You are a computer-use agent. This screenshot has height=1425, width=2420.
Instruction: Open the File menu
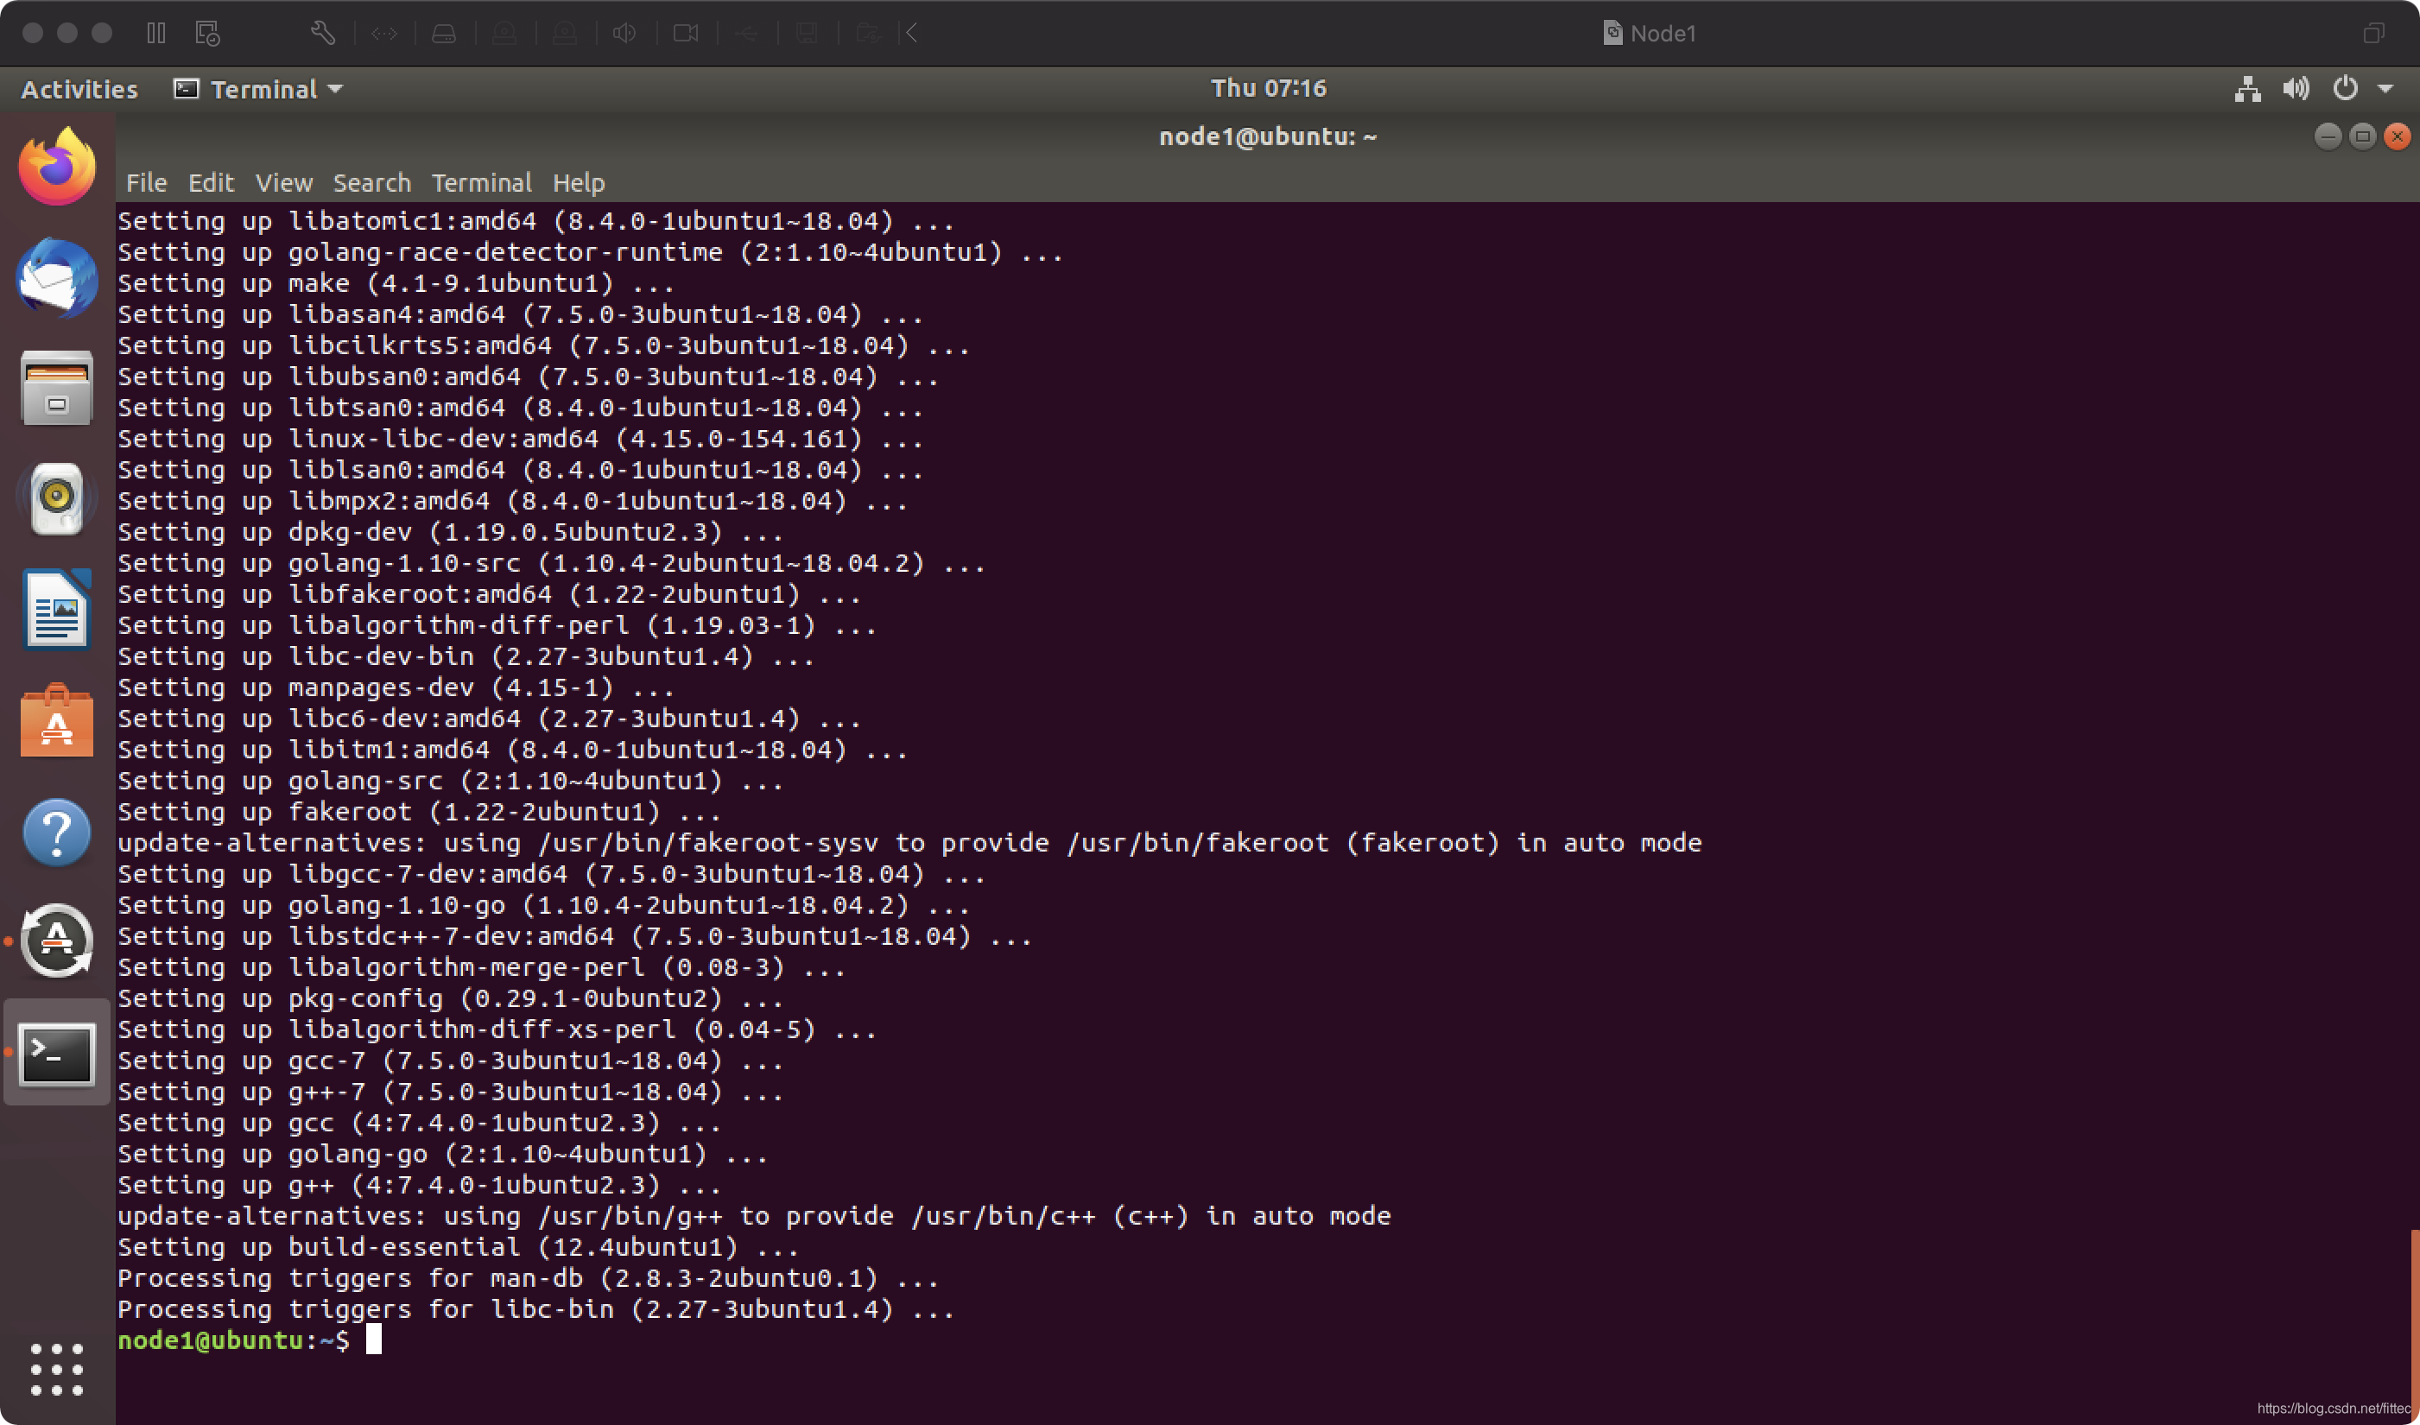click(x=147, y=182)
